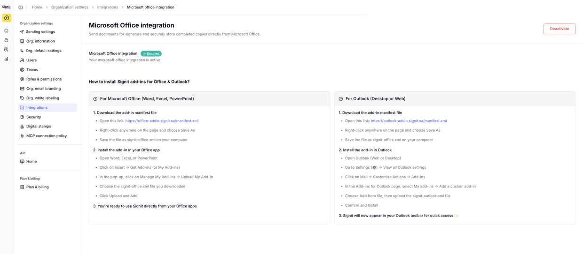Screen dimensions: 583x254
Task: Click '3. You're ready to use Signit' text
Action: [x=145, y=206]
